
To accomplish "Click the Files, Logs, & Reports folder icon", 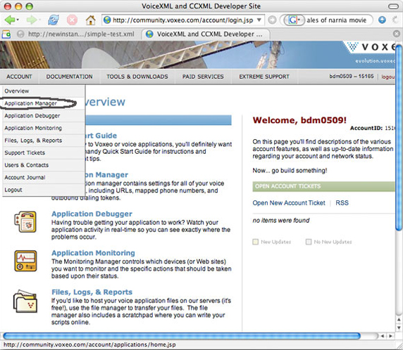I will 25,301.
